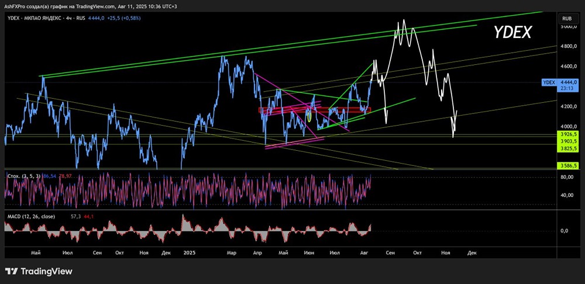Screen dimensions: 585x284
Task: Click the Авг label on time axis
Action: (x=365, y=253)
